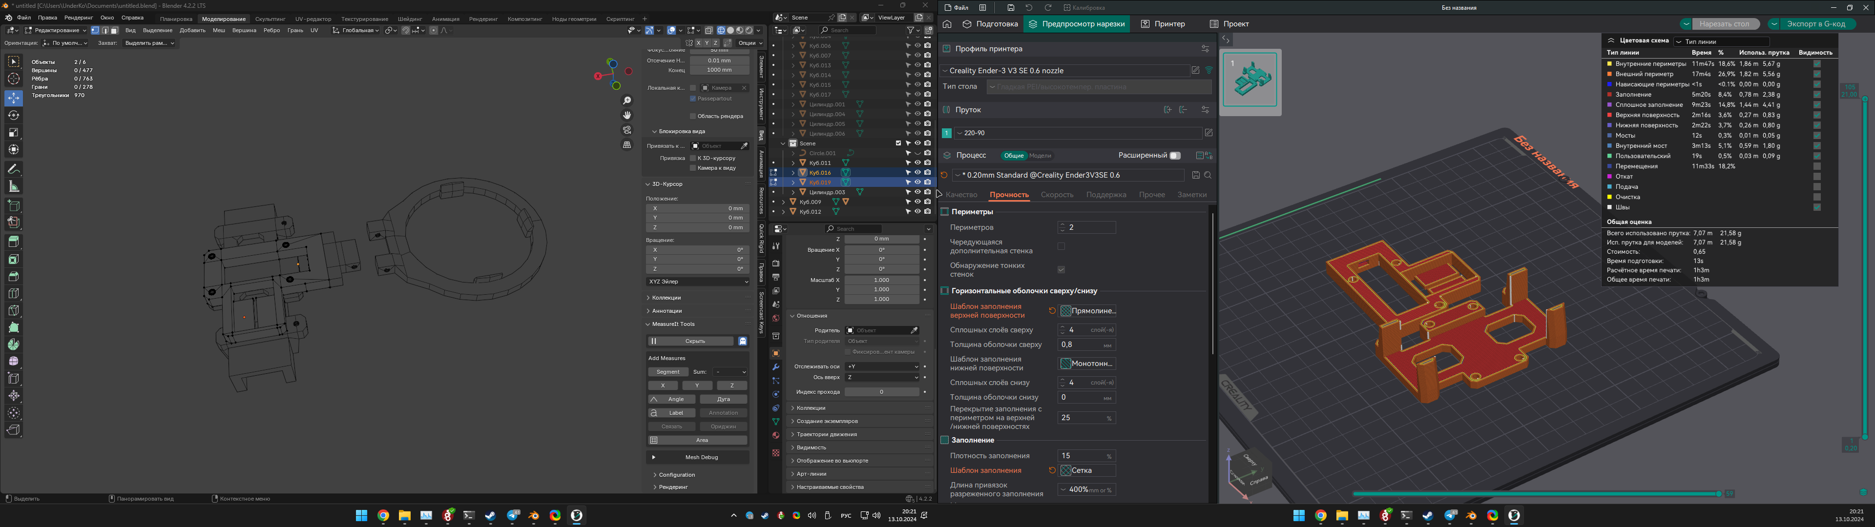
Task: Check the К 3D-курсору lock option
Action: (x=693, y=158)
